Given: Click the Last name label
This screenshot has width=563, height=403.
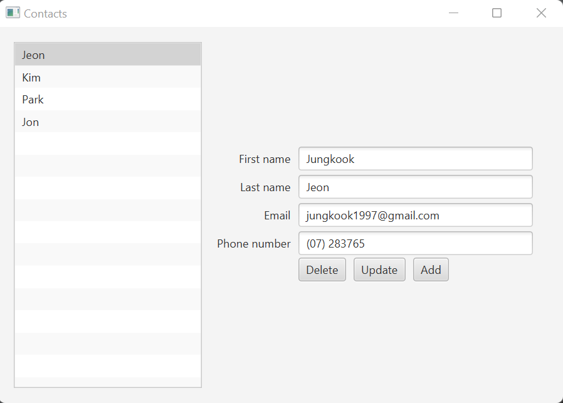Looking at the screenshot, I should tap(265, 187).
